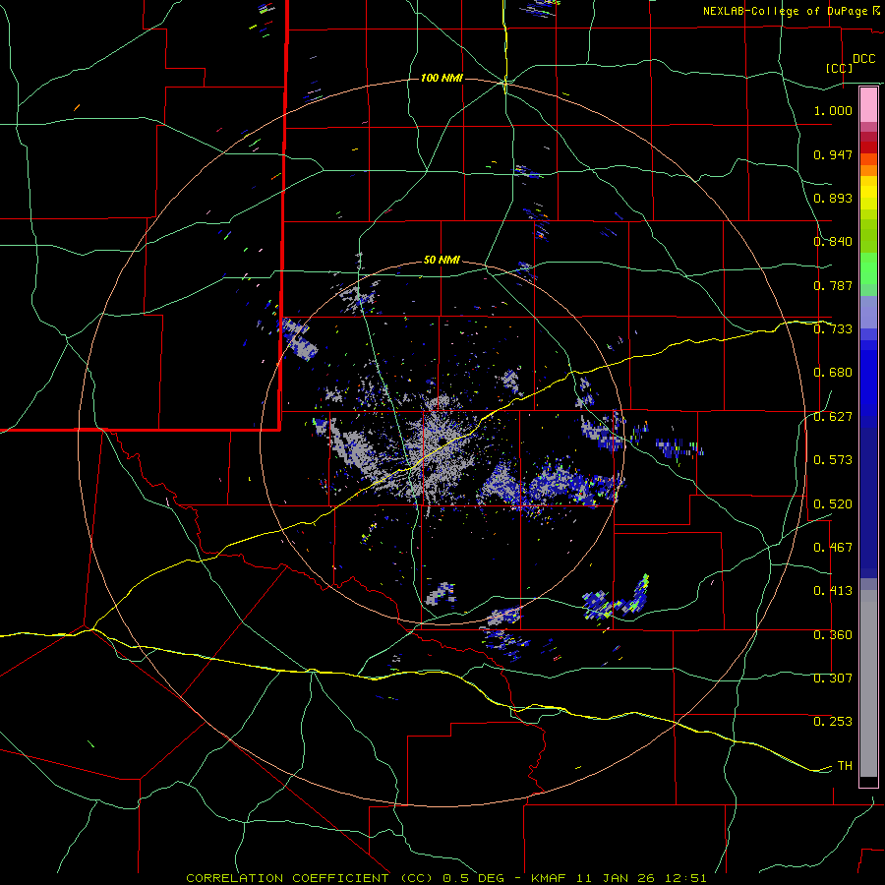Image resolution: width=885 pixels, height=885 pixels.
Task: Click the 0.627 legend value
Action: tap(833, 417)
